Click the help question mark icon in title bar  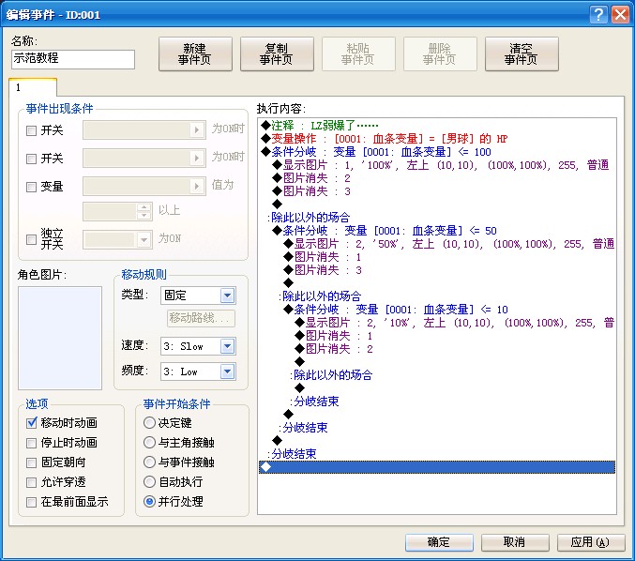click(x=598, y=15)
